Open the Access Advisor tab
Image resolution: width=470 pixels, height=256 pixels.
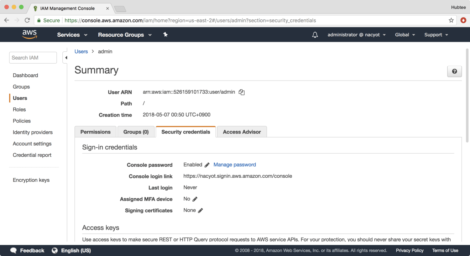(x=242, y=132)
